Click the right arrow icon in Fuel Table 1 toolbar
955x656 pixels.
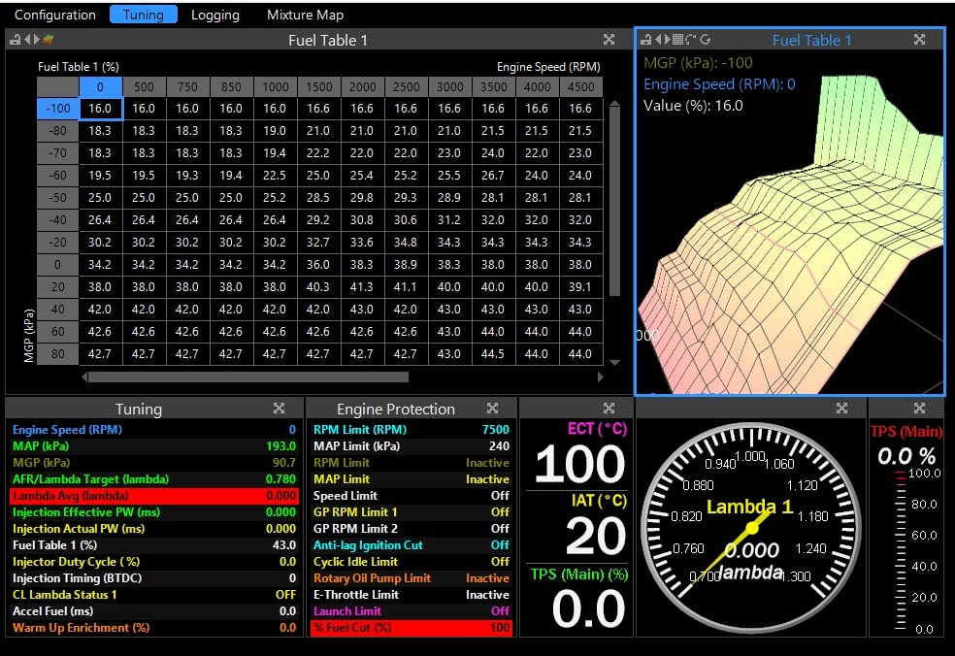pyautogui.click(x=36, y=40)
